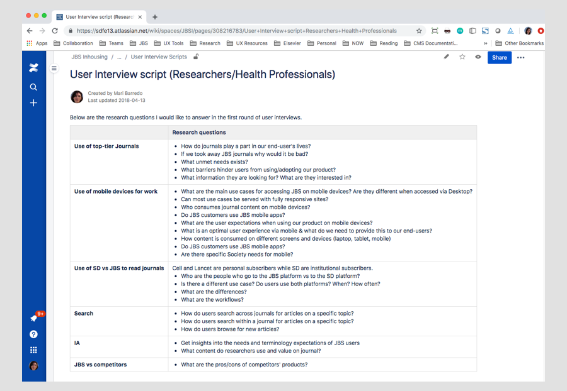
Task: View page restrictions via the padlock icon
Action: pyautogui.click(x=196, y=56)
